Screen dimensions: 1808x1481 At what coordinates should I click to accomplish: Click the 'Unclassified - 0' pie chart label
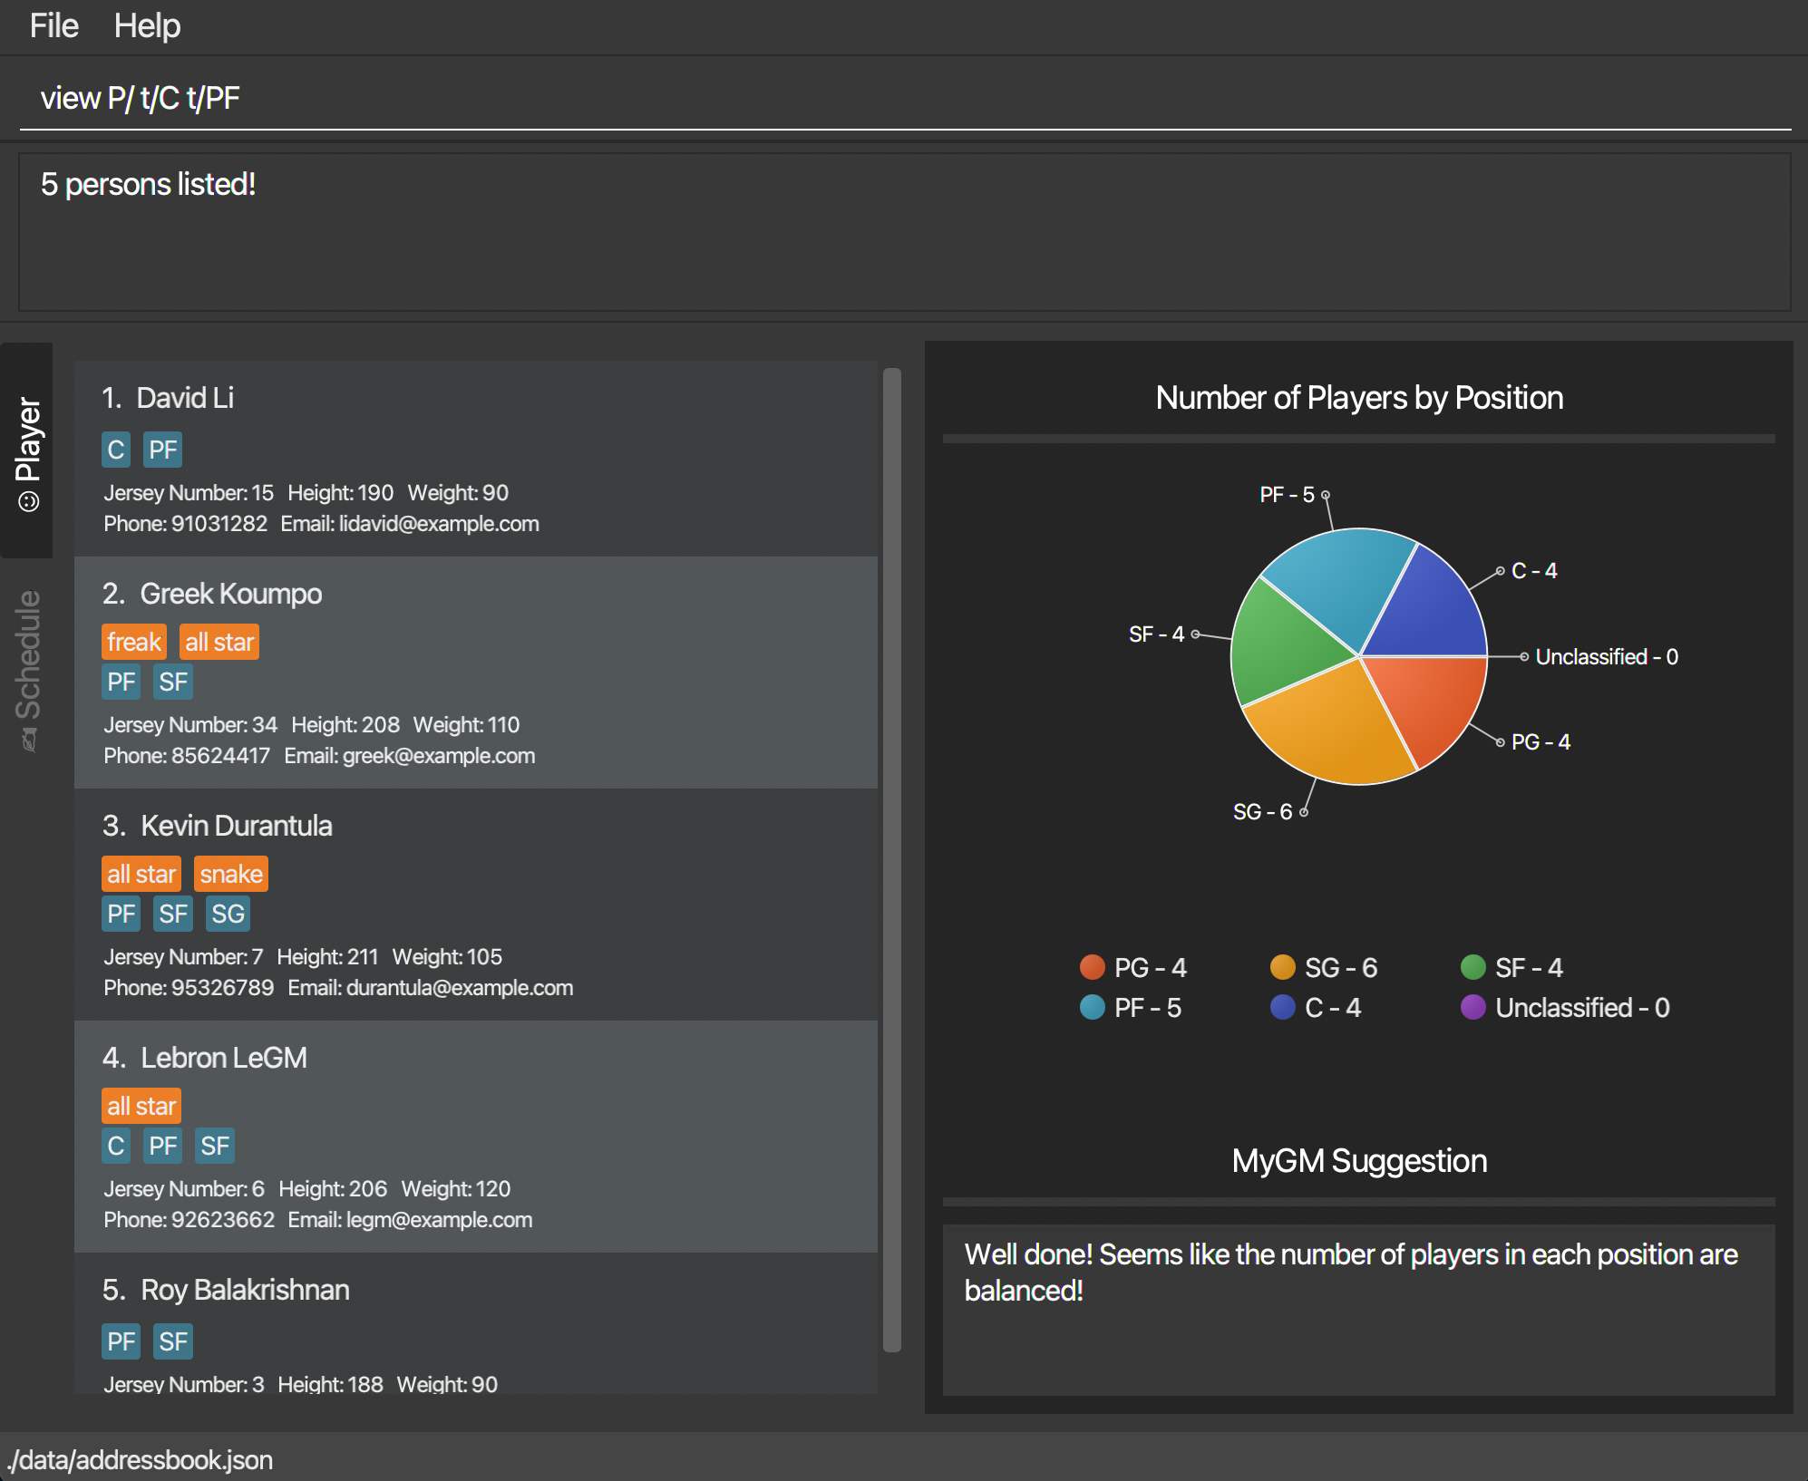click(x=1607, y=657)
